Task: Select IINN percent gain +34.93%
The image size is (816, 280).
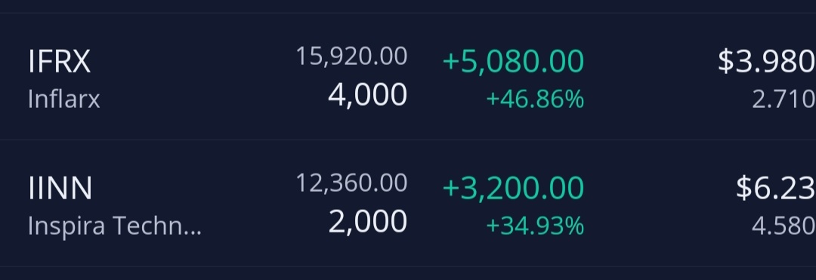Action: (535, 226)
